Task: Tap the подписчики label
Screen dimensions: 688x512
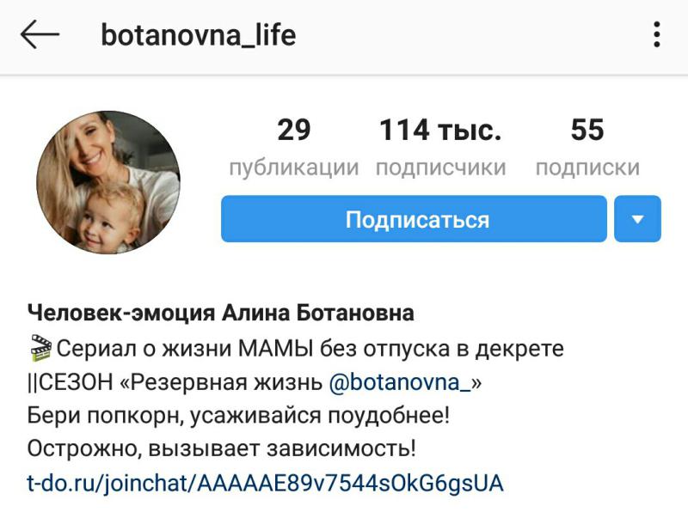Action: click(440, 168)
